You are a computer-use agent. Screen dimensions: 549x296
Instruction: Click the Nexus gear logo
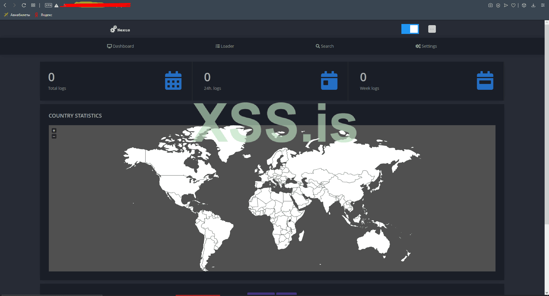120,29
